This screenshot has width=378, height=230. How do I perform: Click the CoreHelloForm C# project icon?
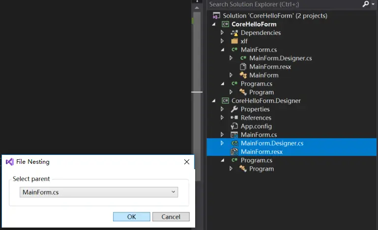[226, 24]
